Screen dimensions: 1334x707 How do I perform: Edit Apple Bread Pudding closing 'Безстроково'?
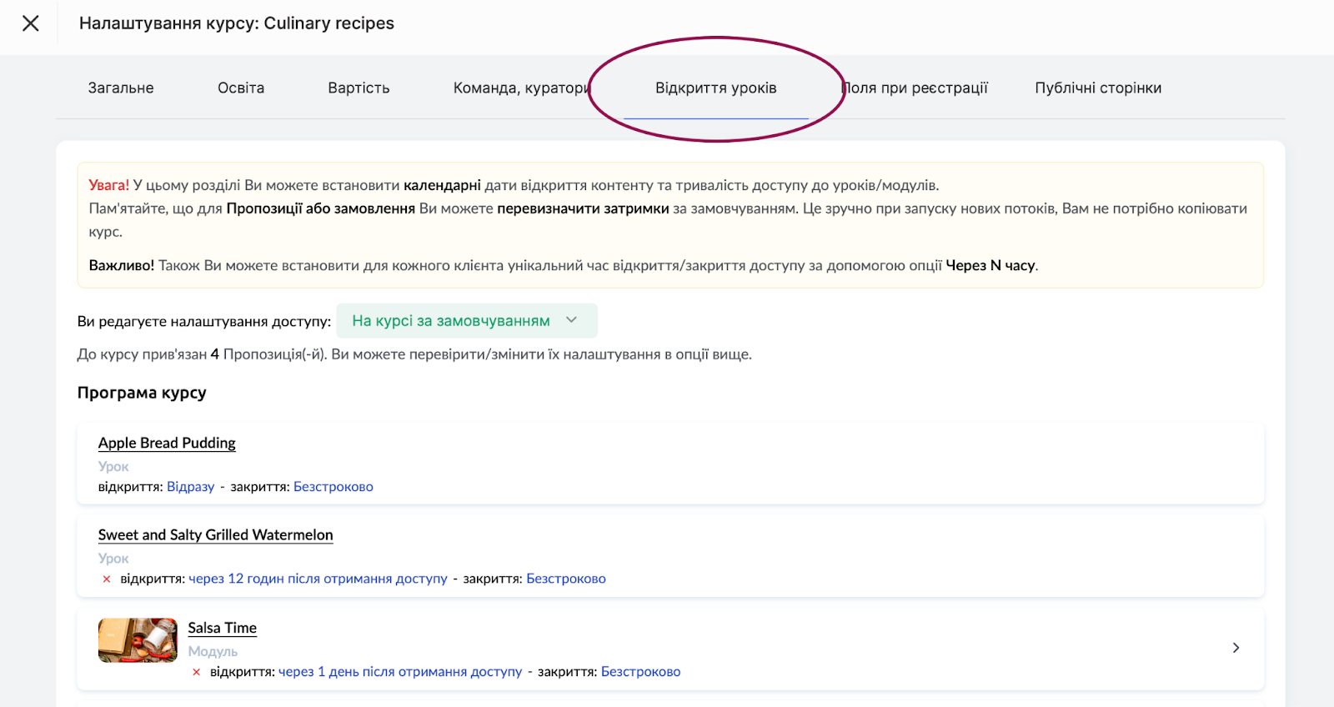click(333, 487)
